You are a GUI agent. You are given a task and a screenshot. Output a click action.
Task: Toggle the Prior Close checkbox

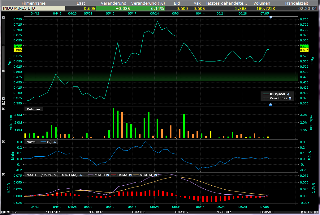(290, 98)
